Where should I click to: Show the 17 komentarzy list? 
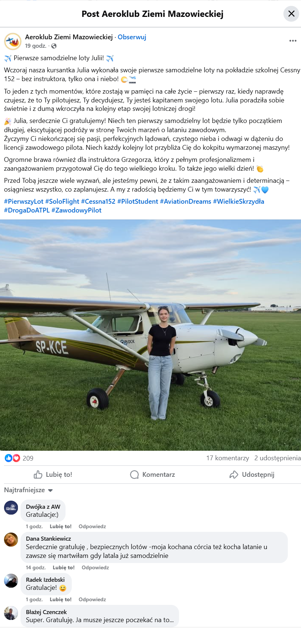coord(227,458)
